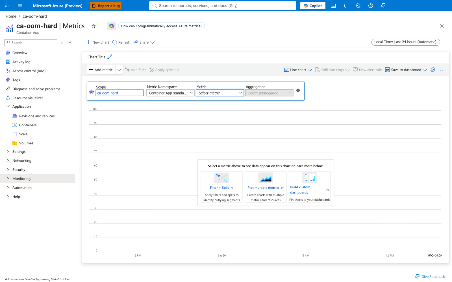Click the Copilot icon next to title
Screen dimensions: 452x282
112,26
